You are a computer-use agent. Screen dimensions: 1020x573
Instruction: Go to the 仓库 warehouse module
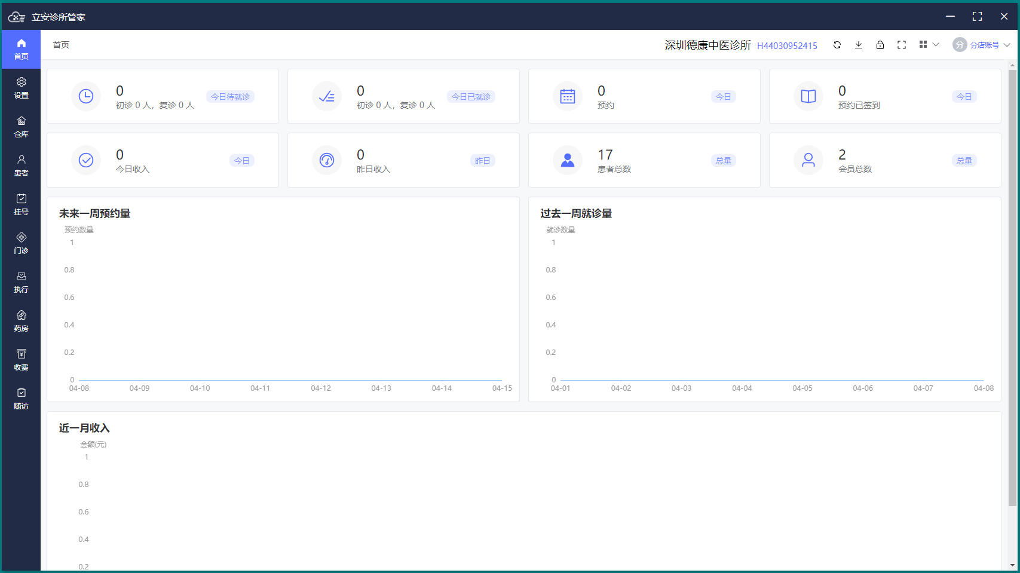point(21,127)
